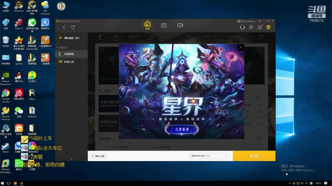Refresh the WeGame page
The width and height of the screenshot is (332, 186).
click(x=73, y=27)
